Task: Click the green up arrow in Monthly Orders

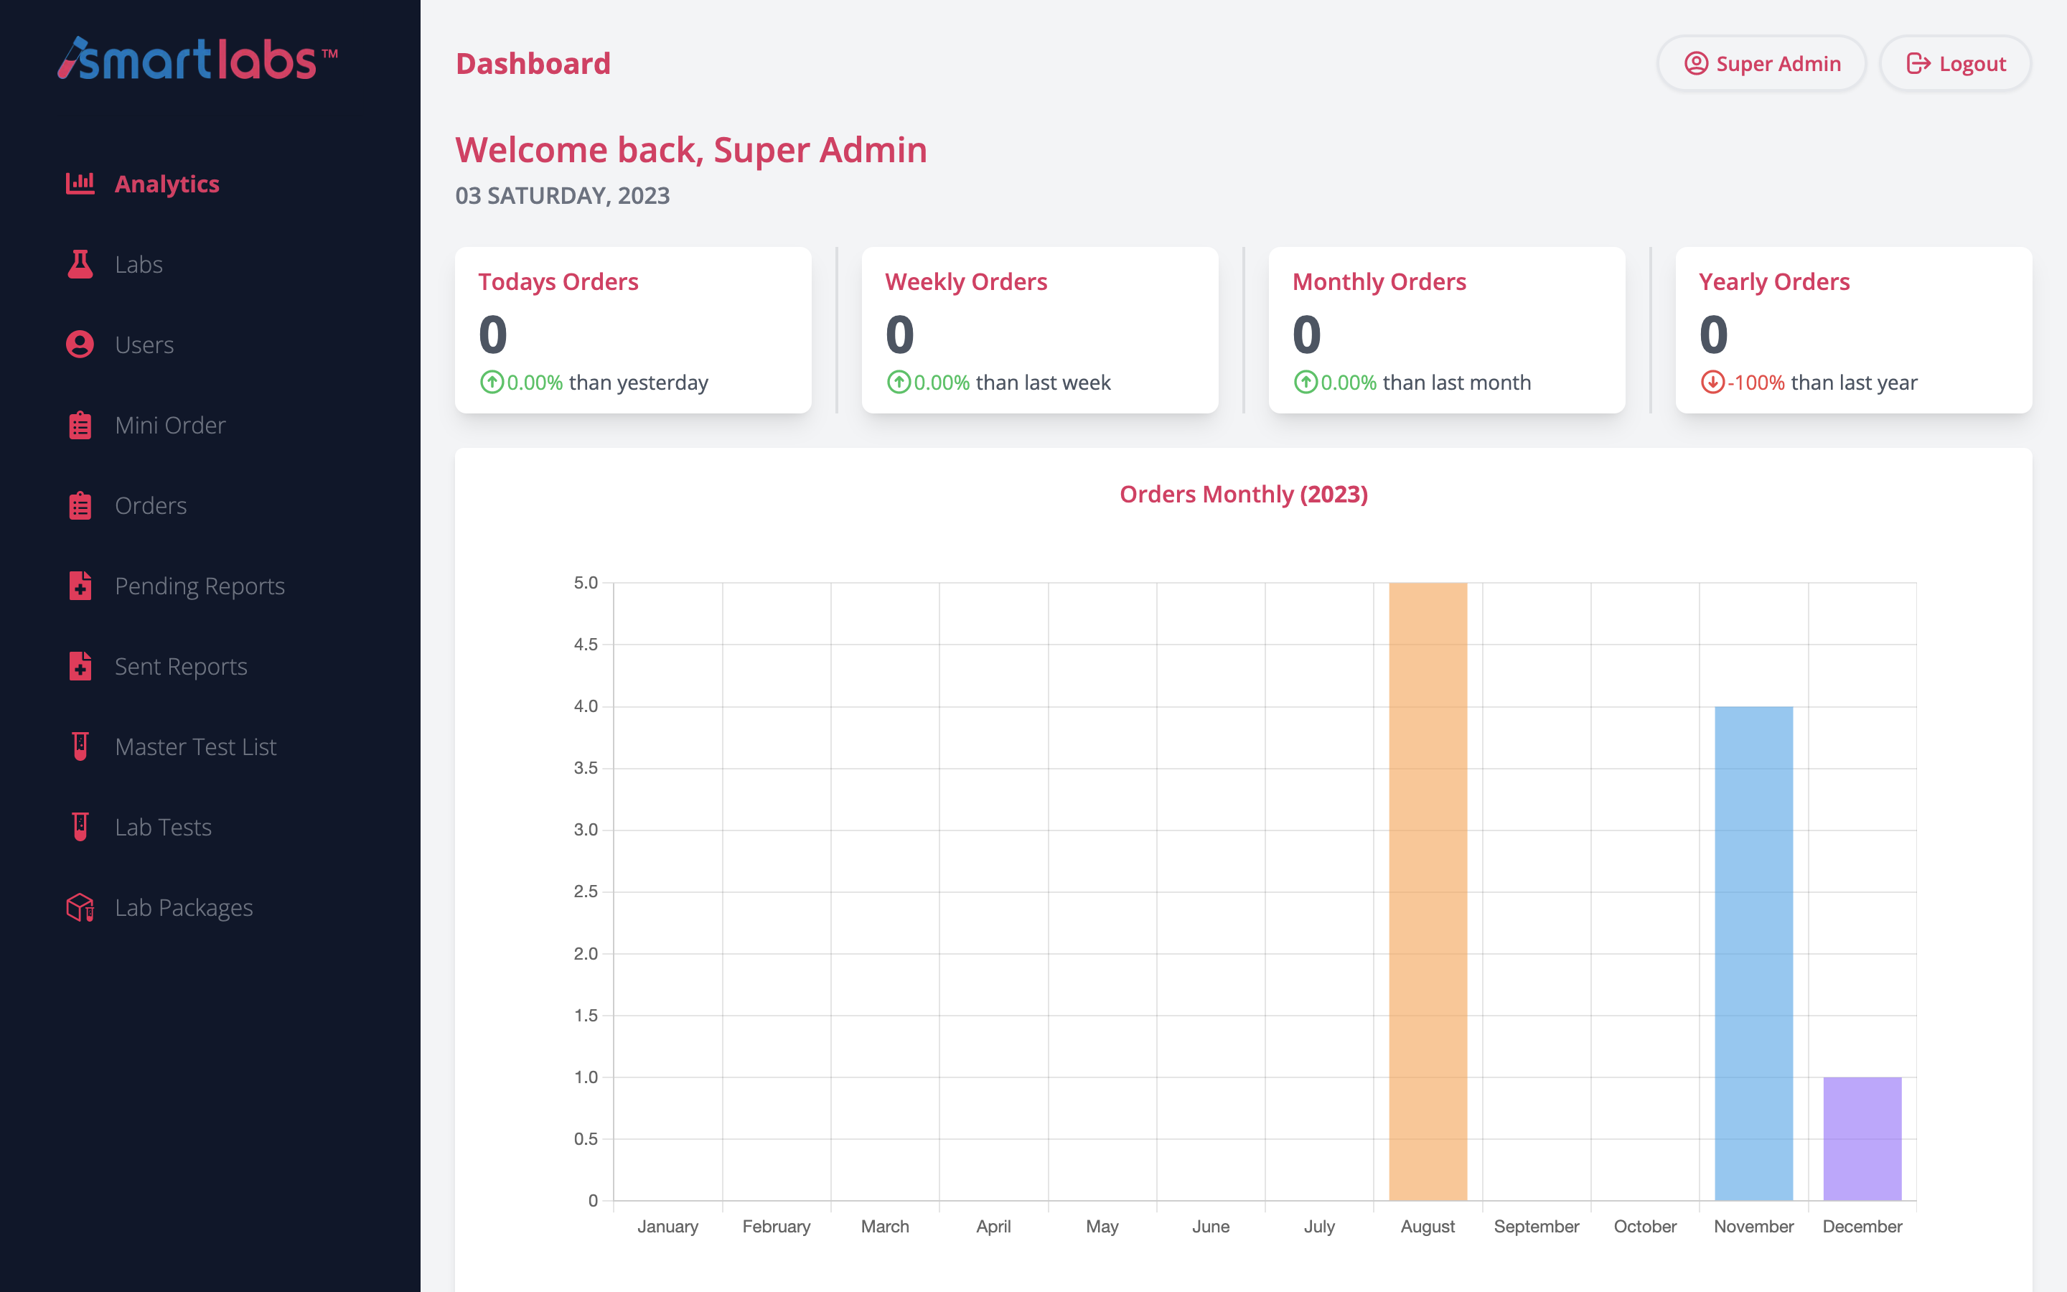Action: pyautogui.click(x=1305, y=382)
